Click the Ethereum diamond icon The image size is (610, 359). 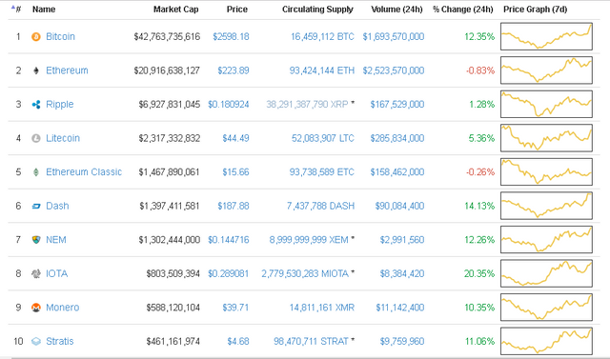(36, 70)
